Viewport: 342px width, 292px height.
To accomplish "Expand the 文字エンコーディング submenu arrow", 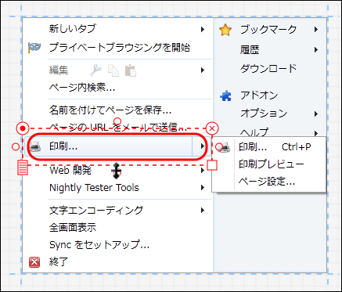I will tap(203, 211).
